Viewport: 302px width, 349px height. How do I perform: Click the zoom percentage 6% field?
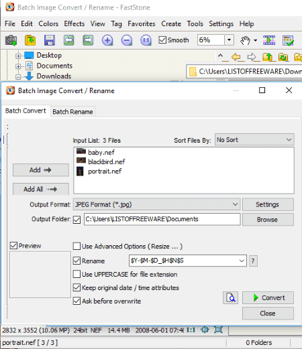click(x=211, y=40)
